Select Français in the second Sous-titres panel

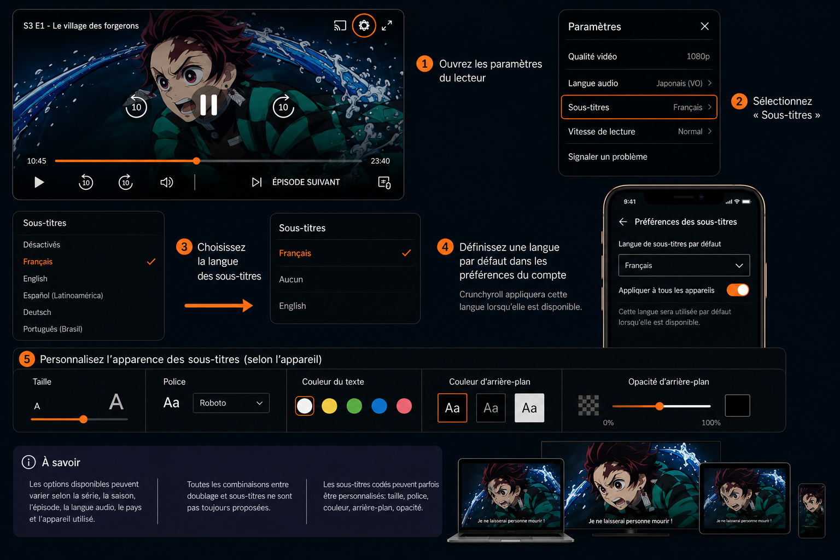(345, 253)
